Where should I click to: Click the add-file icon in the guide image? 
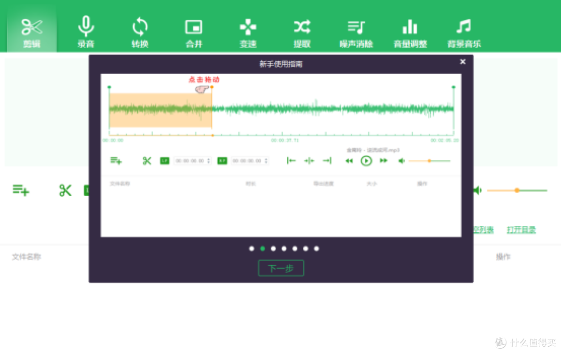pyautogui.click(x=116, y=161)
